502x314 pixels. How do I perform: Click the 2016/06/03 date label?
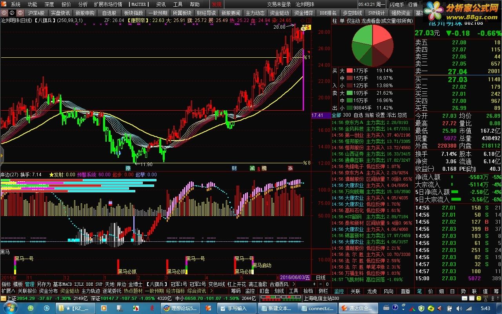(x=295, y=277)
